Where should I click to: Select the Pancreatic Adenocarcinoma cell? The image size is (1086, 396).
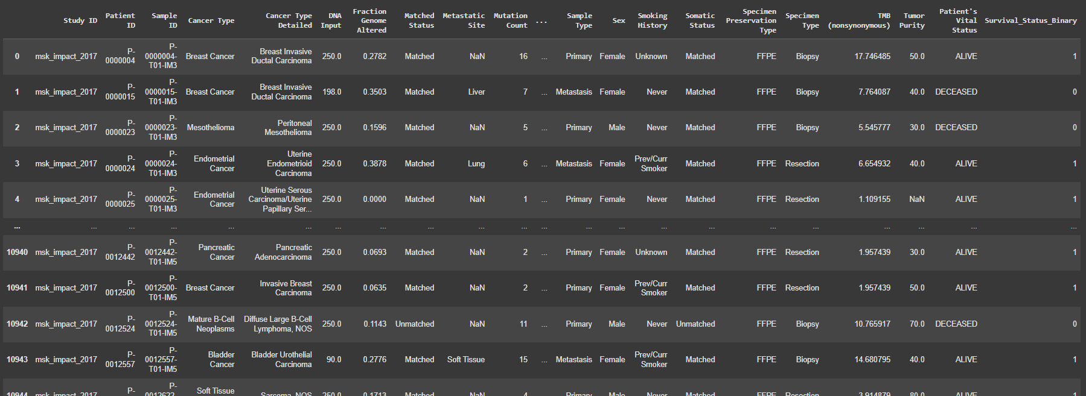(x=283, y=253)
